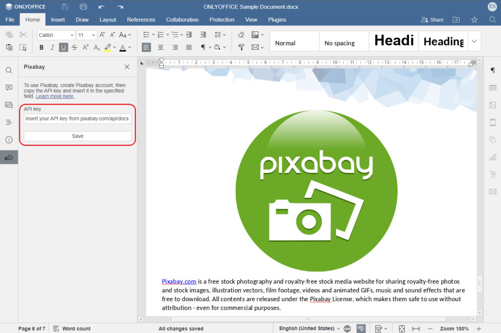The width and height of the screenshot is (501, 333).
Task: Open Text Art settings panel
Action: (x=493, y=174)
